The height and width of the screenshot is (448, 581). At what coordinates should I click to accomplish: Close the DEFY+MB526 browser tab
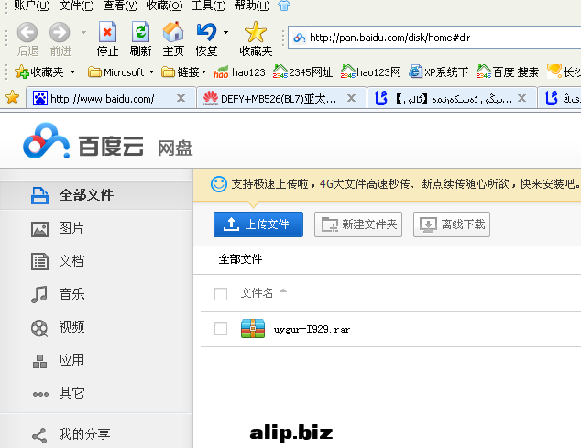tap(354, 98)
